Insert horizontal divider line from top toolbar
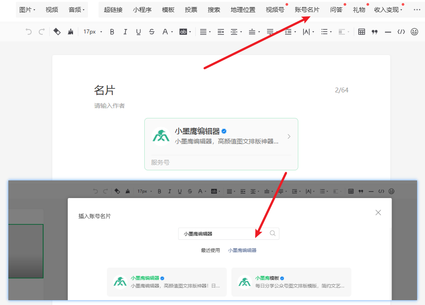Viewport: 425px width, 305px height. coord(388,32)
